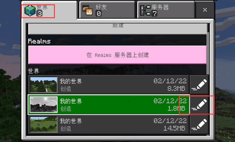Edit the 14.5MB world with pencil icon
The width and height of the screenshot is (235, 142).
click(199, 125)
